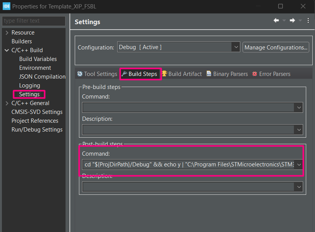Screen dimensions: 315x232
Task: Open the back history dropdown arrow
Action: click(x=284, y=21)
